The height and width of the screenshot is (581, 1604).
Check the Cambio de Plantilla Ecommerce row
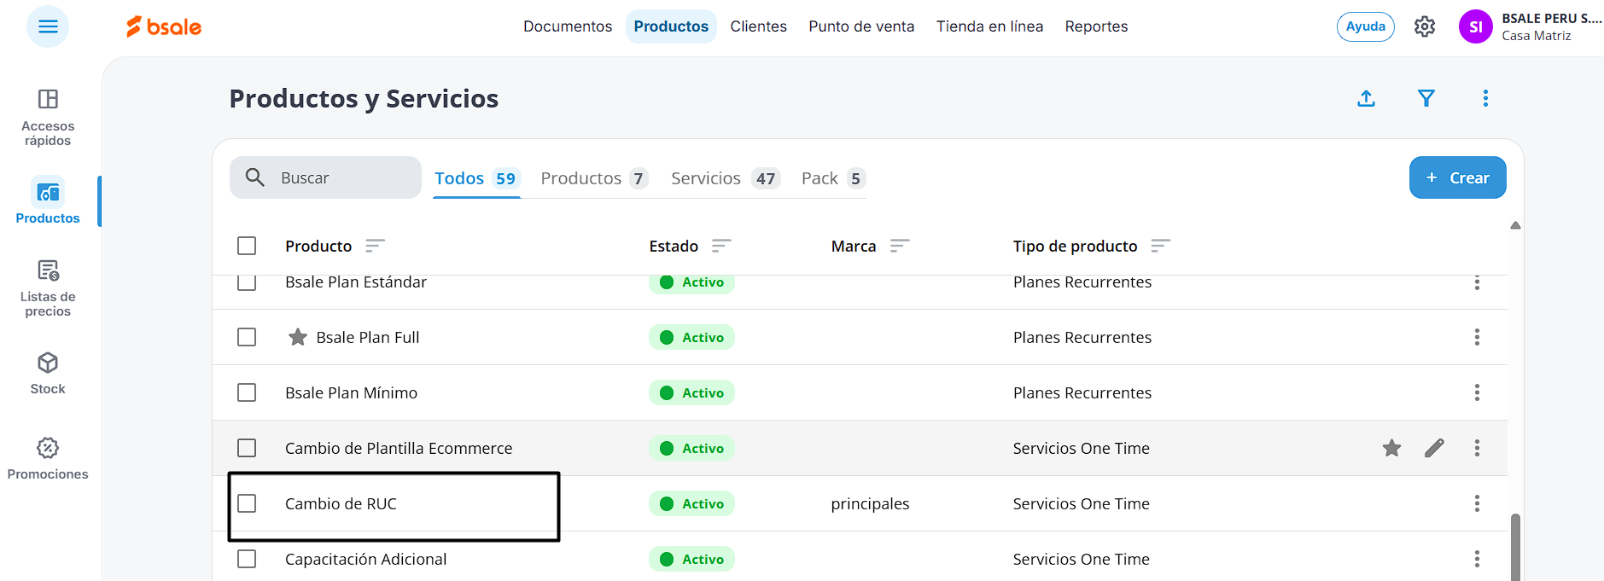click(x=247, y=448)
